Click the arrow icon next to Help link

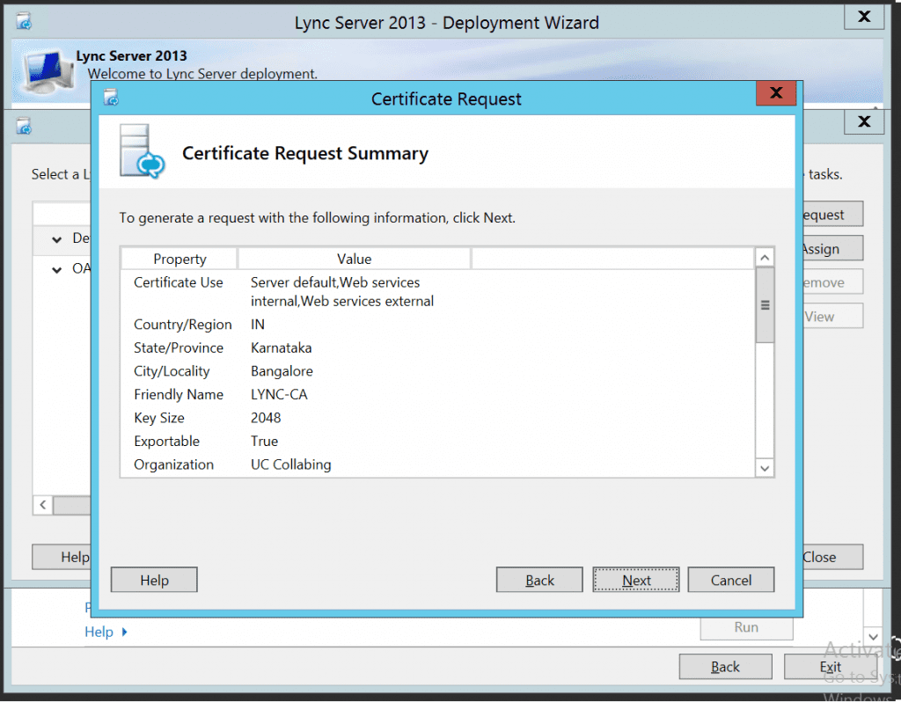(125, 632)
